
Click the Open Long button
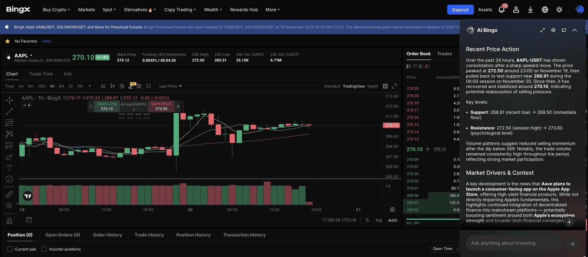[107, 106]
